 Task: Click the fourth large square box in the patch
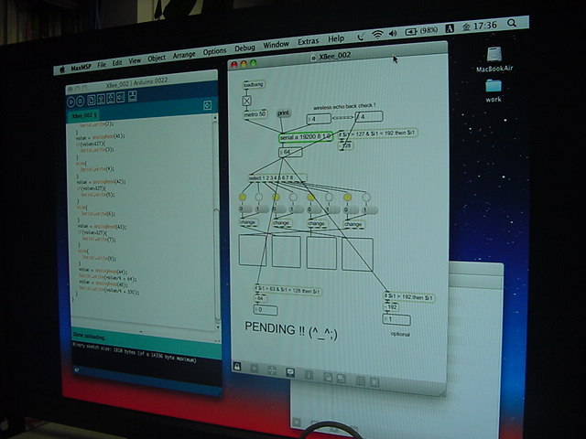click(357, 254)
